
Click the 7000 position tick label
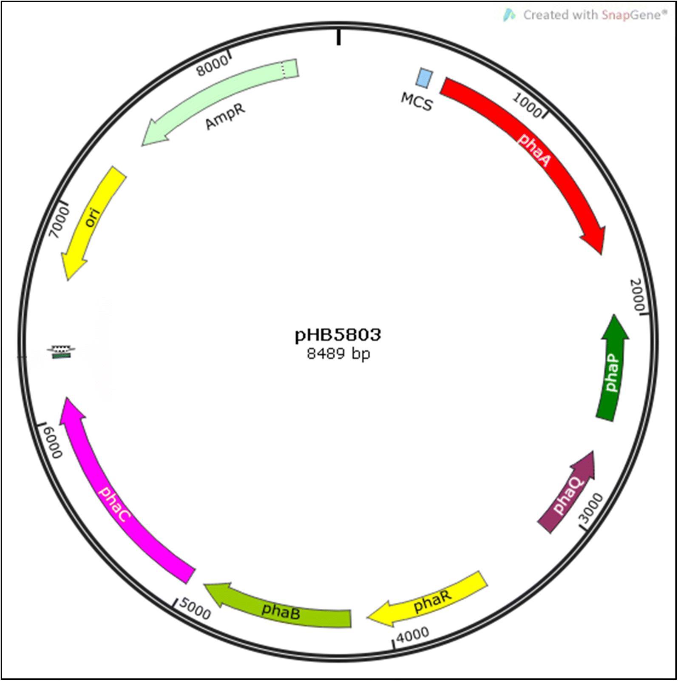[59, 222]
